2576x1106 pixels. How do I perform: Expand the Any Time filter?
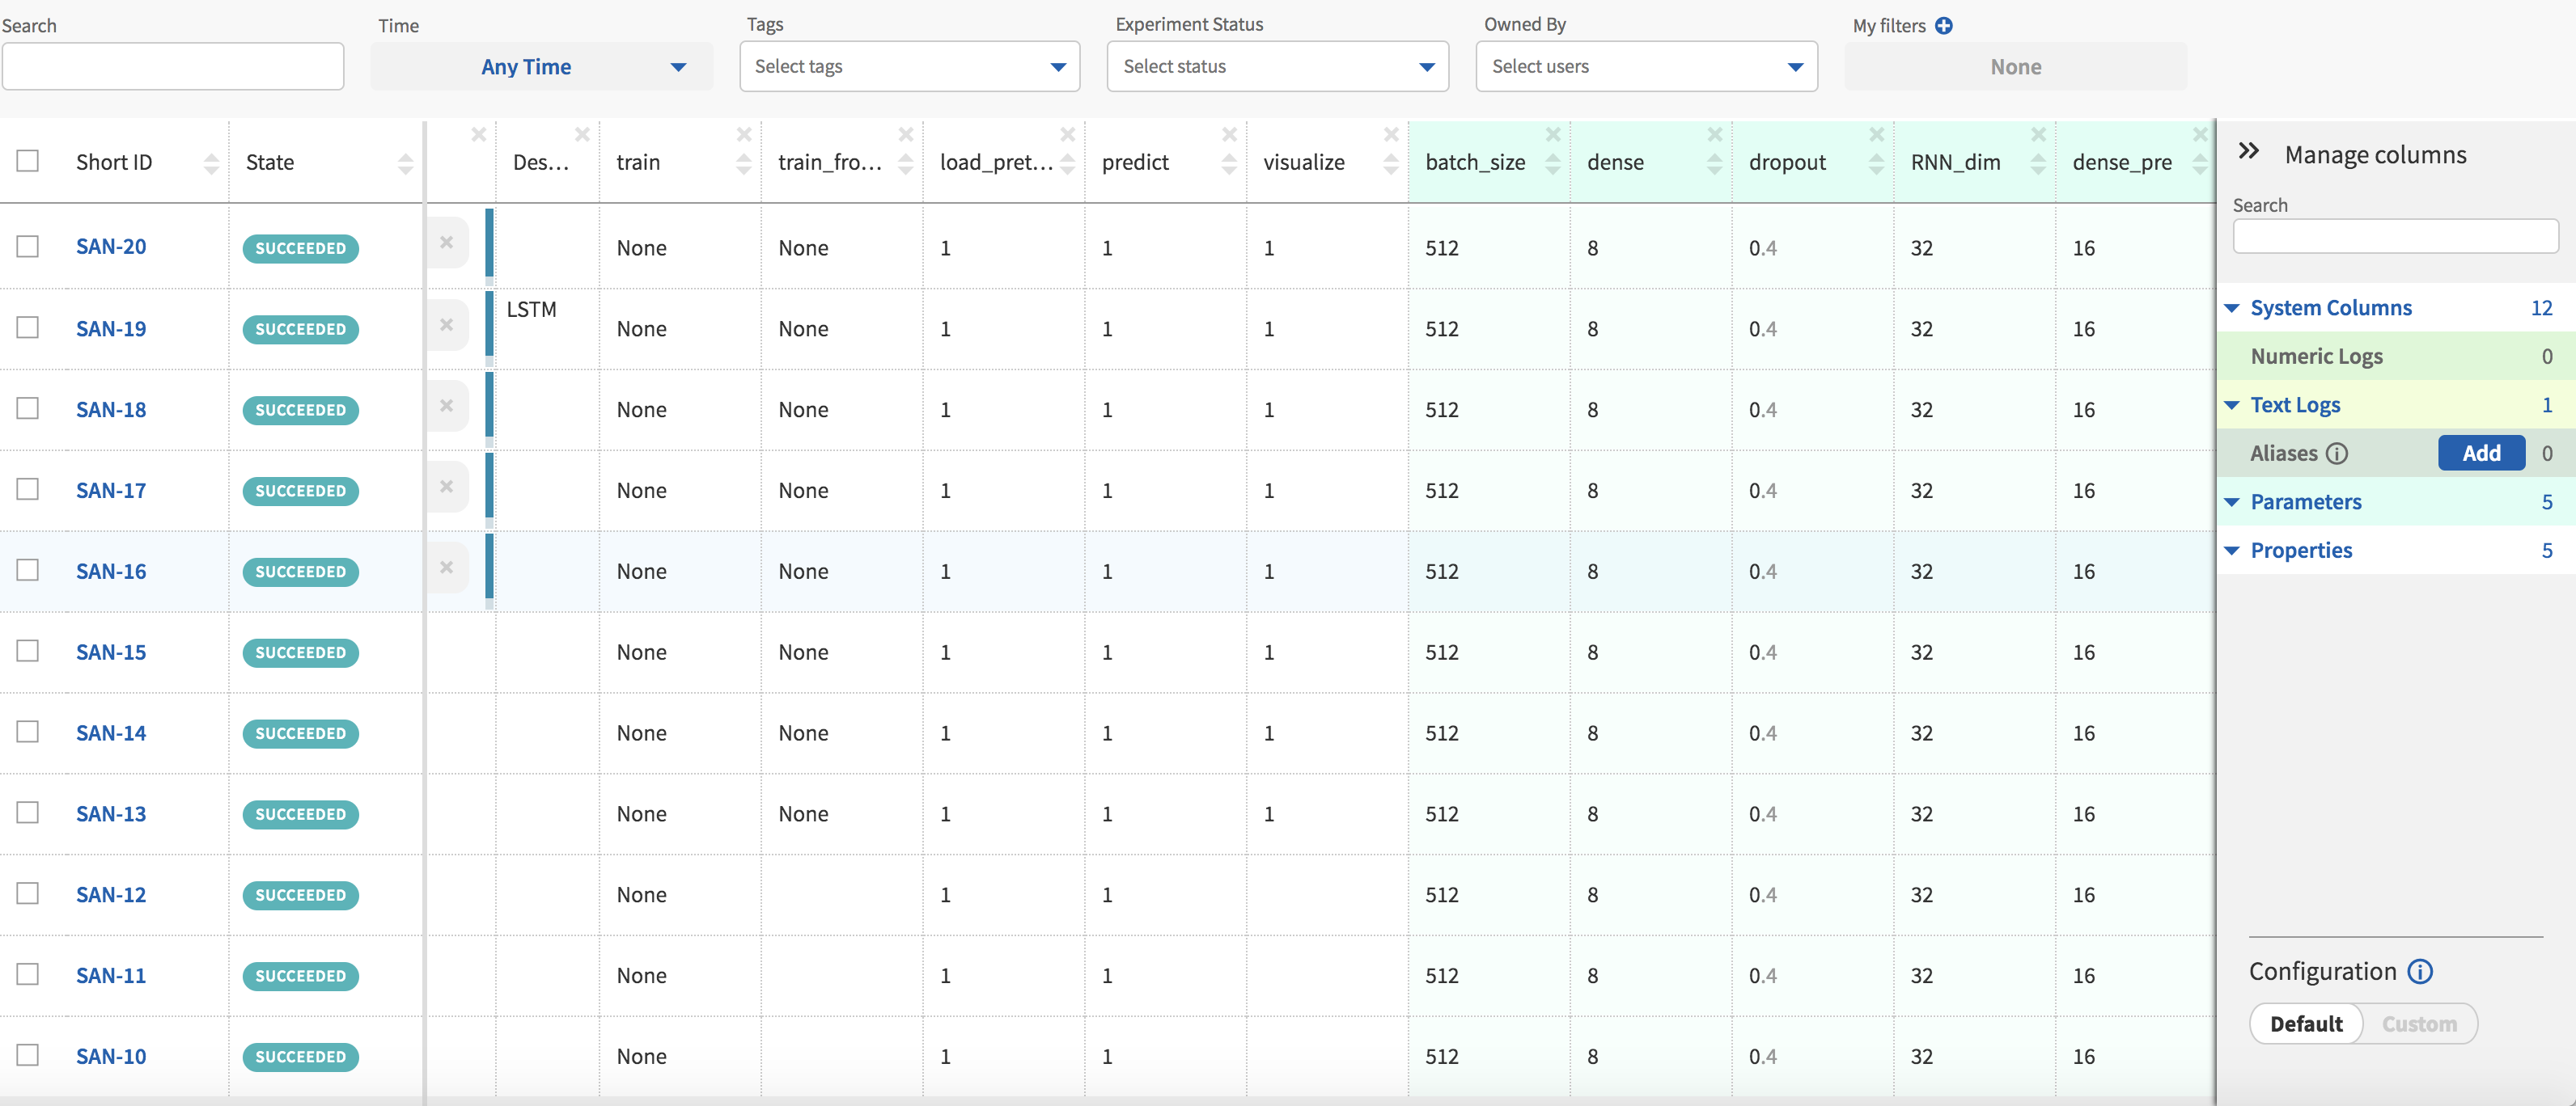(541, 67)
